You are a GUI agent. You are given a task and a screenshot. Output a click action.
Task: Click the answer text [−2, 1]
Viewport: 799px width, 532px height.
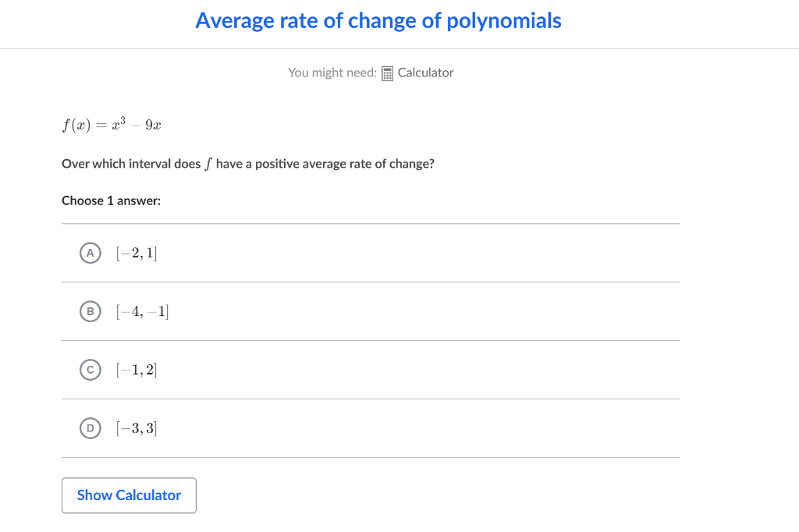[x=137, y=253]
